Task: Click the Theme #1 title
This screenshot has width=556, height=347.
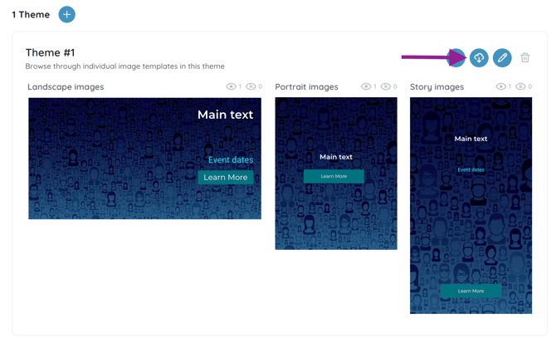Action: click(x=50, y=52)
